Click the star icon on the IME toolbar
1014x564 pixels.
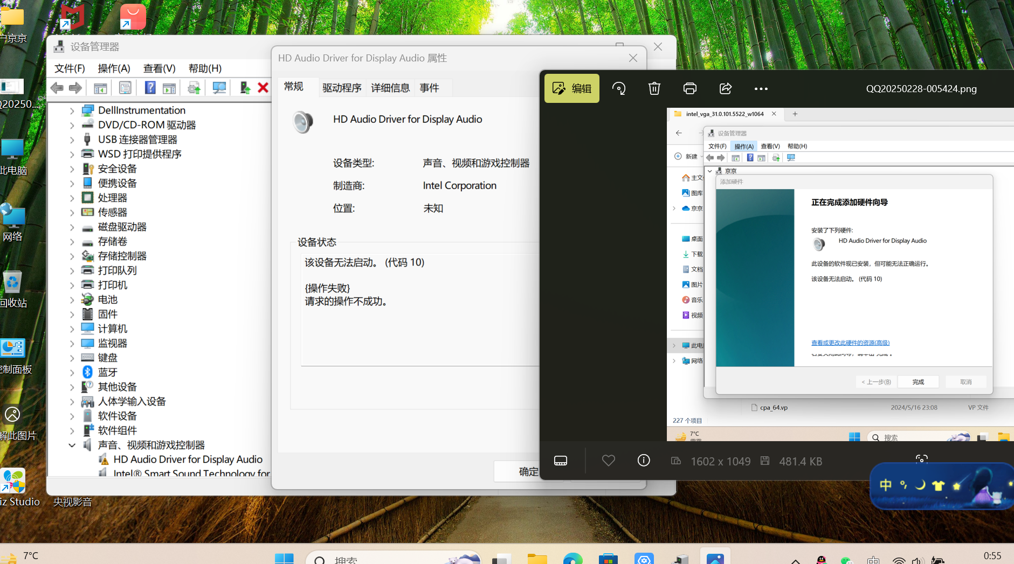(x=957, y=486)
